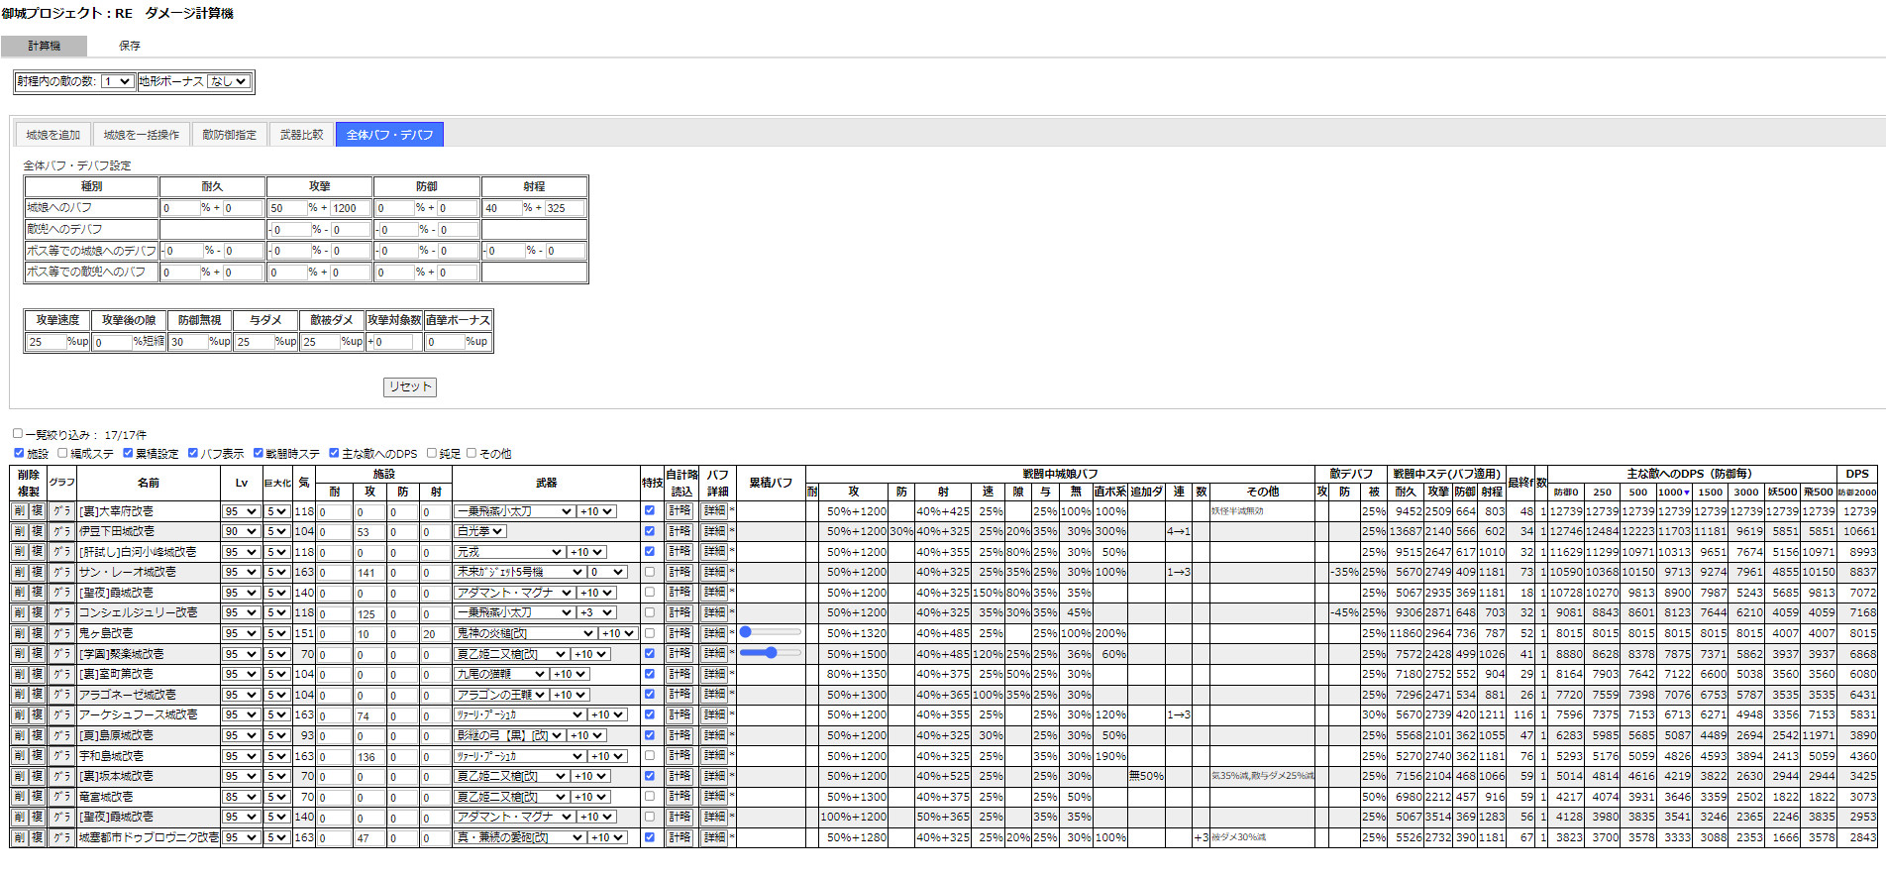This screenshot has width=1886, height=877.
Task: Open the グラ graph for 竜宮城改壱
Action: point(61,797)
